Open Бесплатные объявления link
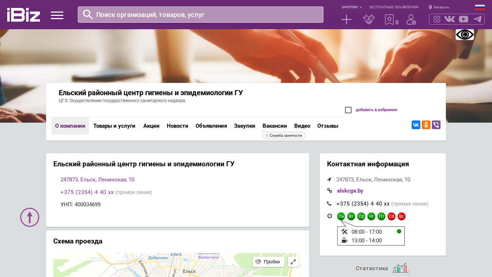Viewport: 492px width, 277px height. pos(394,7)
